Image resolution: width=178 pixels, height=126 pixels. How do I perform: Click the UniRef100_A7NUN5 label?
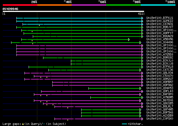click(160, 97)
